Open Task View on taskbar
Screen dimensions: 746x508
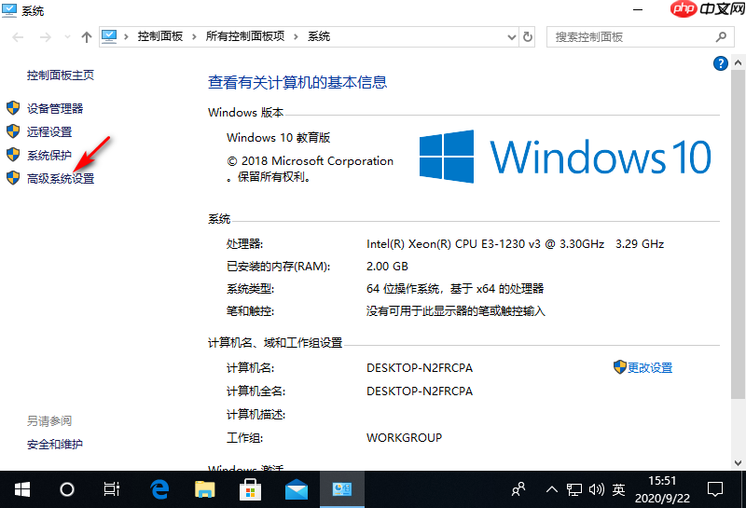tap(112, 489)
